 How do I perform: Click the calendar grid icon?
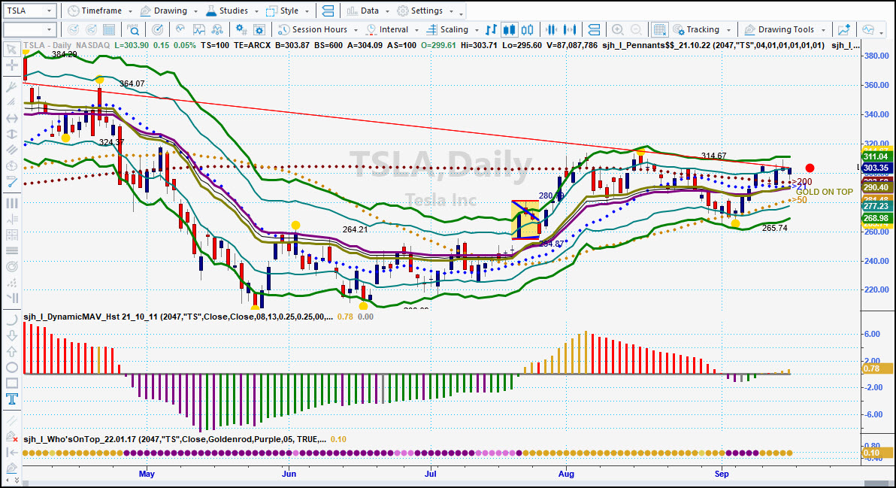click(x=108, y=30)
